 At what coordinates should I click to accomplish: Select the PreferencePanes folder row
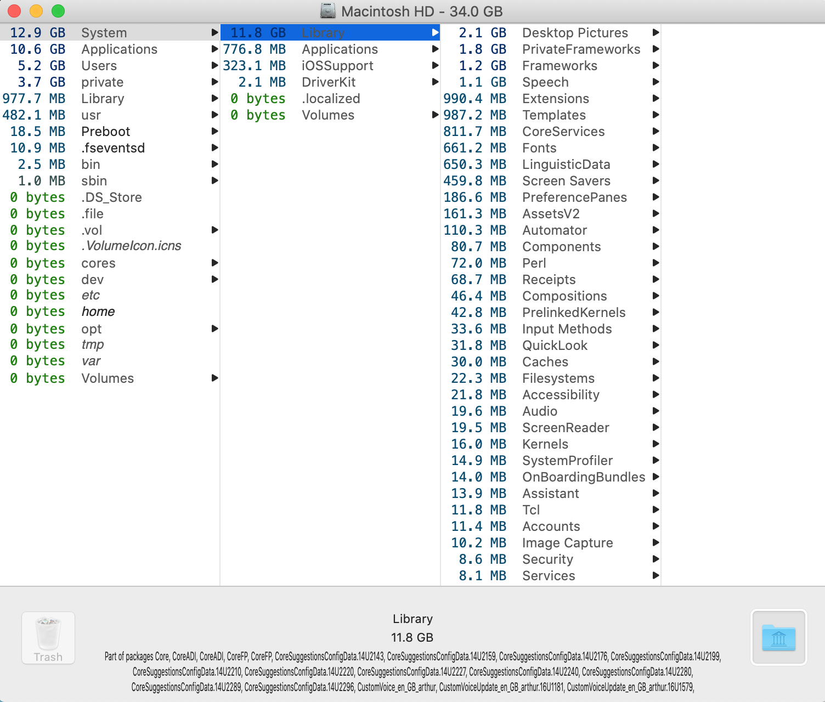click(x=551, y=197)
